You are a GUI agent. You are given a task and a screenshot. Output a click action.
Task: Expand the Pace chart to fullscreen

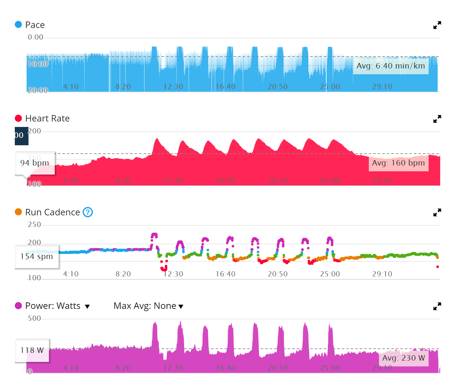[437, 25]
